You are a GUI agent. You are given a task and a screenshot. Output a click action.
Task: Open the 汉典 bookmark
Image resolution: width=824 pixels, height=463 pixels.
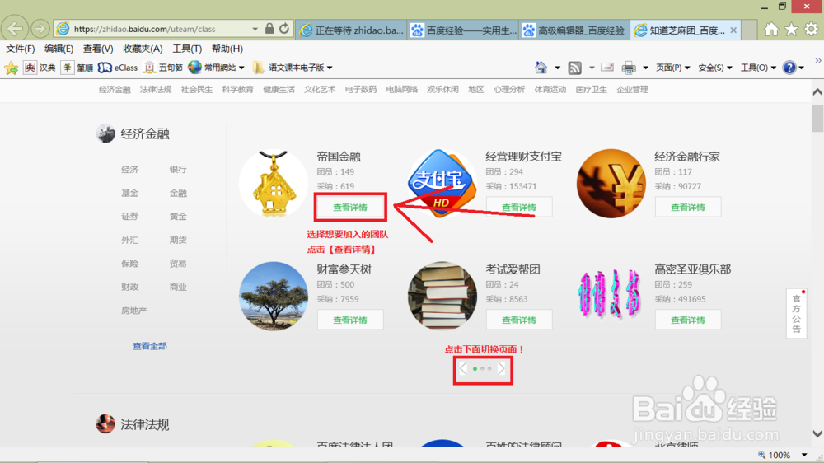click(x=40, y=68)
